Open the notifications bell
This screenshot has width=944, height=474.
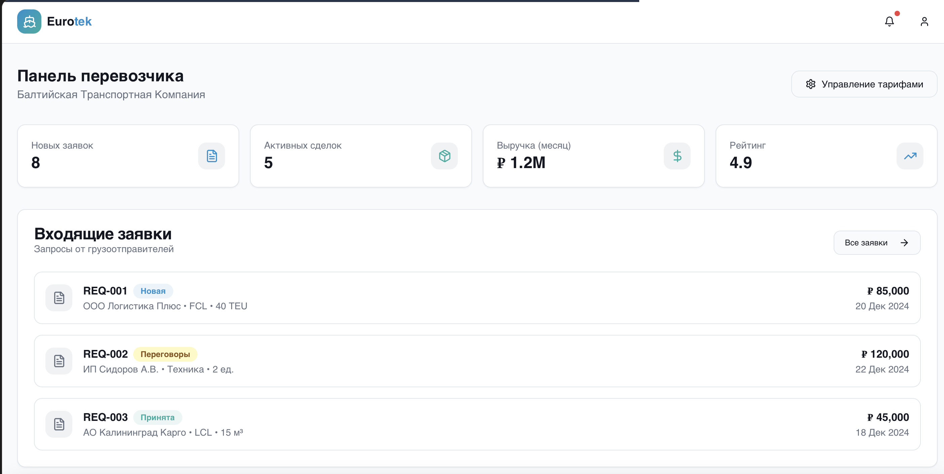889,22
